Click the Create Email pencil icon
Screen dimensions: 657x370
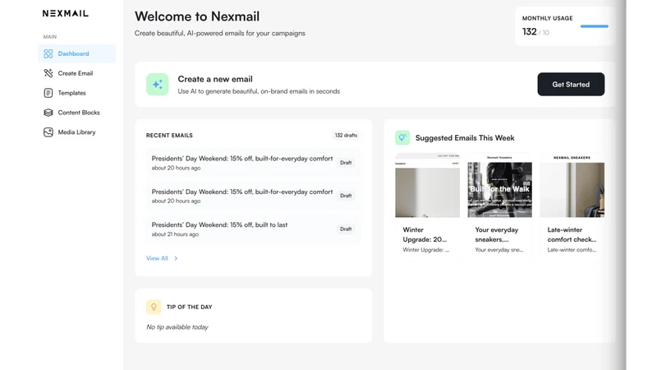pyautogui.click(x=48, y=73)
